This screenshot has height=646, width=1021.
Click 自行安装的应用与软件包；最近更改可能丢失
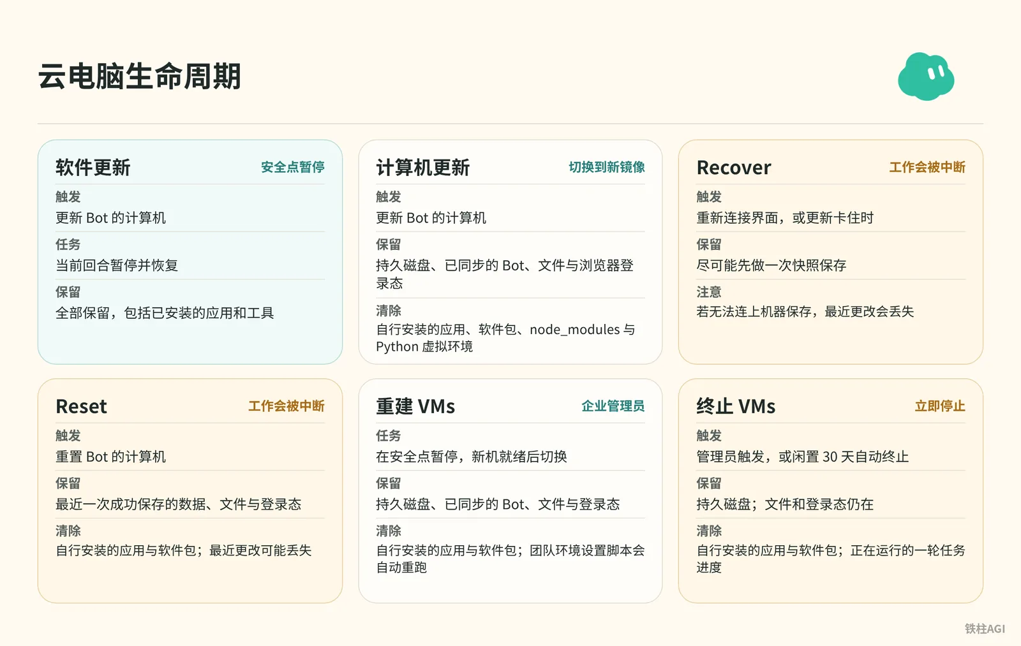pos(184,550)
